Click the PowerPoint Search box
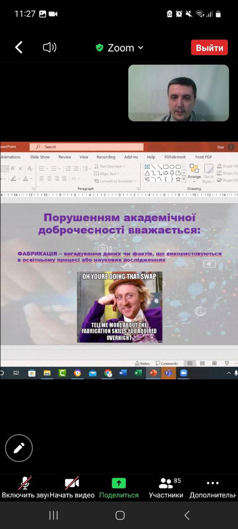Viewport: 238px width, 529px height. pyautogui.click(x=86, y=147)
